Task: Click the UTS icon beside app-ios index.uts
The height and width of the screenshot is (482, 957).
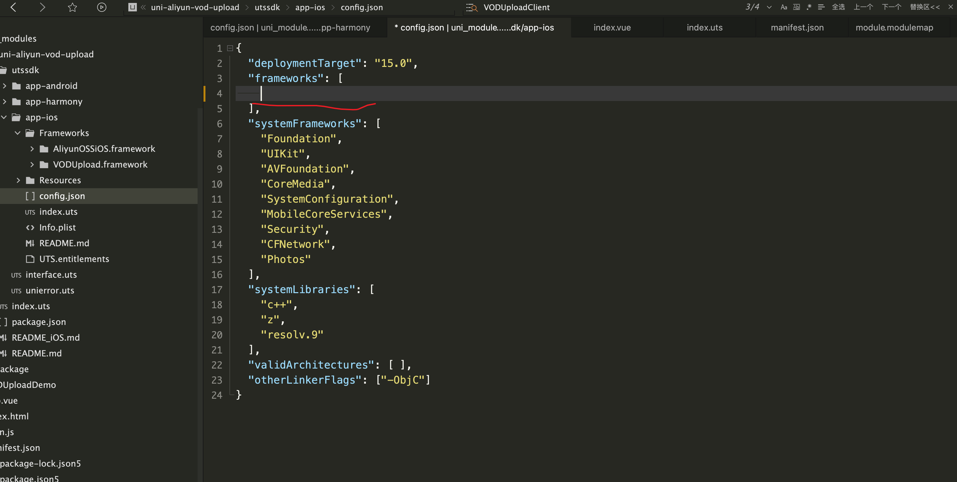Action: (x=30, y=212)
